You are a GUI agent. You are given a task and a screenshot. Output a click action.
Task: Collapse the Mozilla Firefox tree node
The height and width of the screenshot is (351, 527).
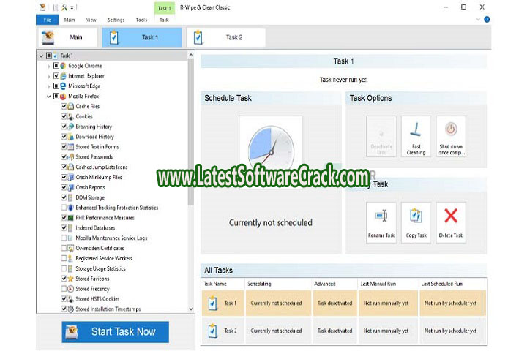click(x=49, y=96)
